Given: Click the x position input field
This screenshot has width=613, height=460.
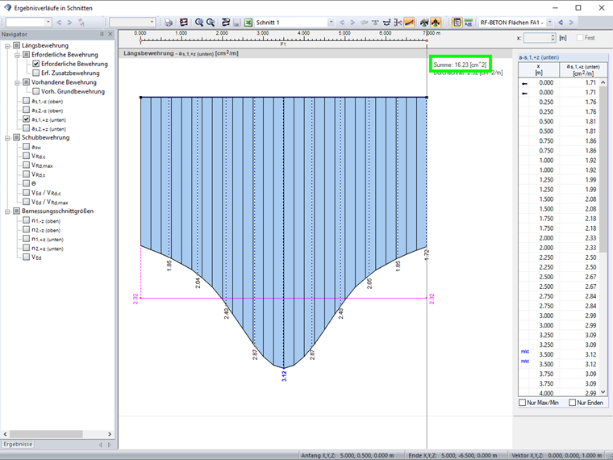Looking at the screenshot, I should click(x=538, y=38).
